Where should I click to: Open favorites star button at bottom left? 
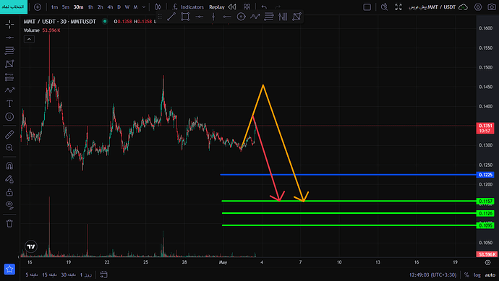(9, 269)
